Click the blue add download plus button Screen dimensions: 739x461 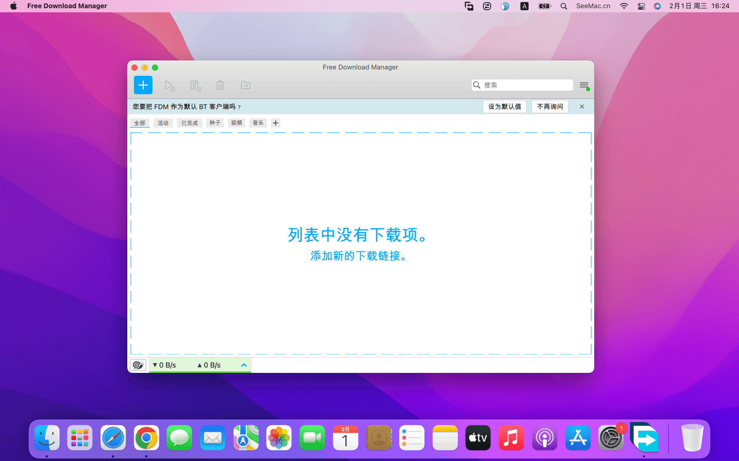tap(143, 85)
